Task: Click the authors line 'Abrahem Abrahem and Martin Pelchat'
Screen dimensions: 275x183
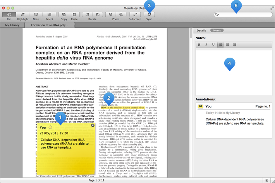Action: coord(63,64)
